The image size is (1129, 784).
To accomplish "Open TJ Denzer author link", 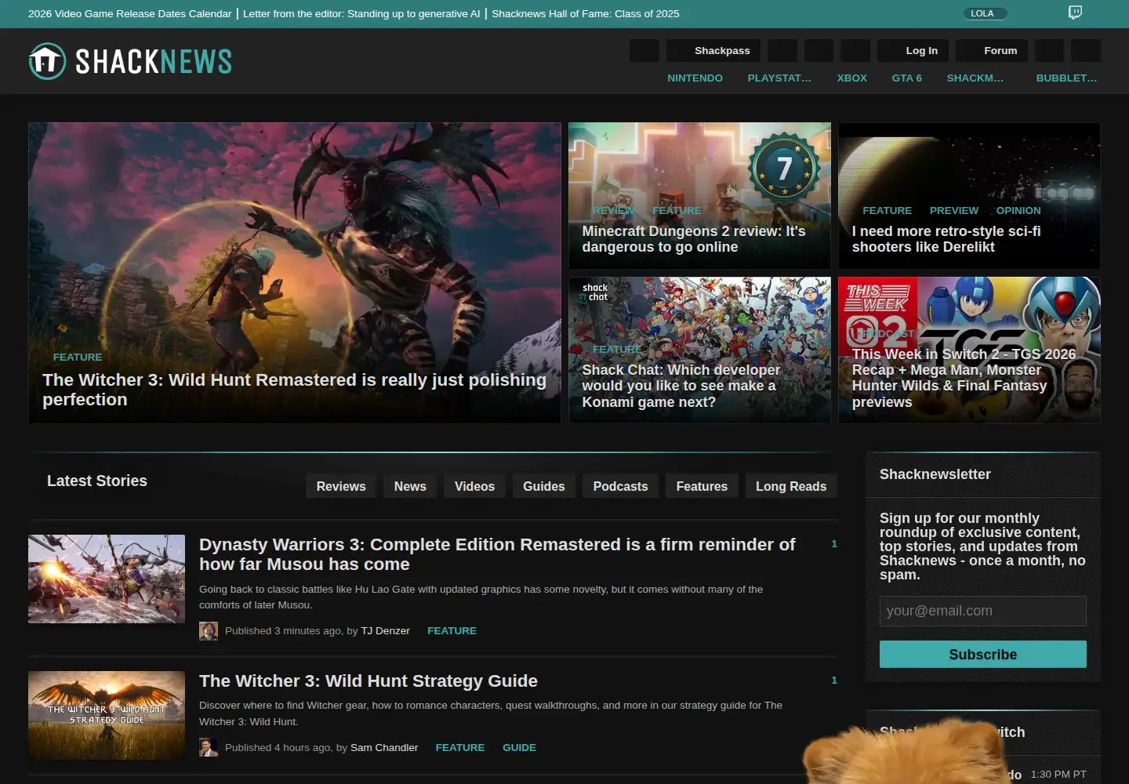I will click(386, 631).
